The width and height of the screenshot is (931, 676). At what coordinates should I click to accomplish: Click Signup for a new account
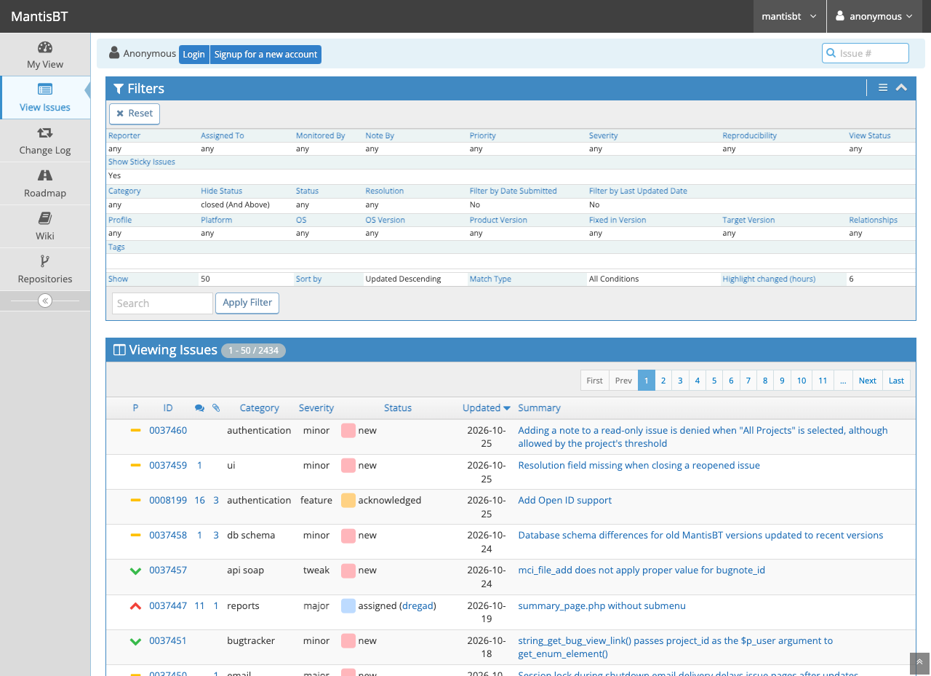click(265, 55)
